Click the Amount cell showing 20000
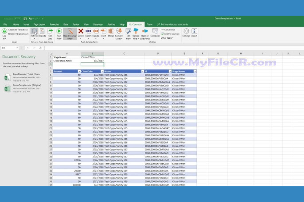The width and height of the screenshot is (304, 202). [67, 171]
